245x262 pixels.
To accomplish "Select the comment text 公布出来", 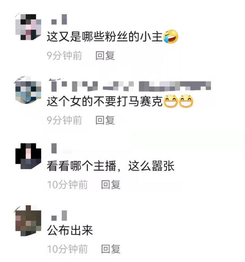I will tap(70, 230).
